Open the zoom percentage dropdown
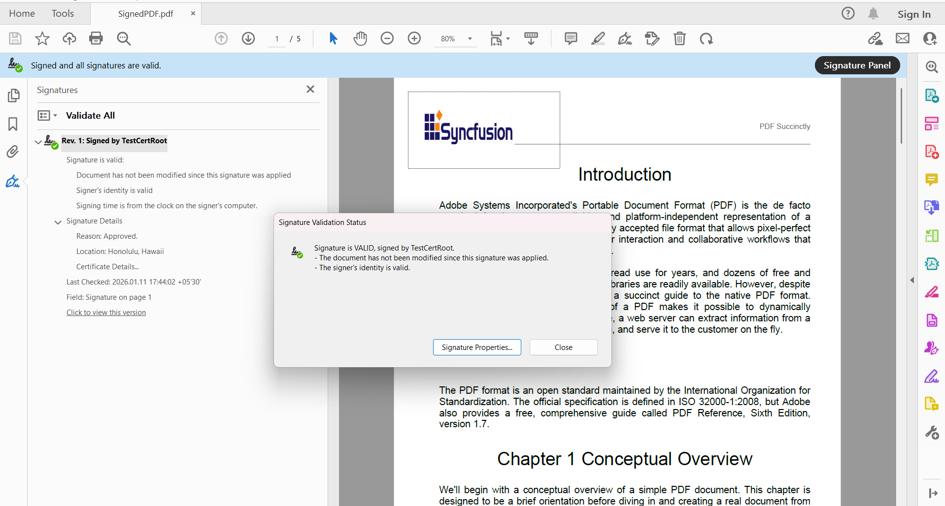This screenshot has height=506, width=945. click(x=470, y=38)
